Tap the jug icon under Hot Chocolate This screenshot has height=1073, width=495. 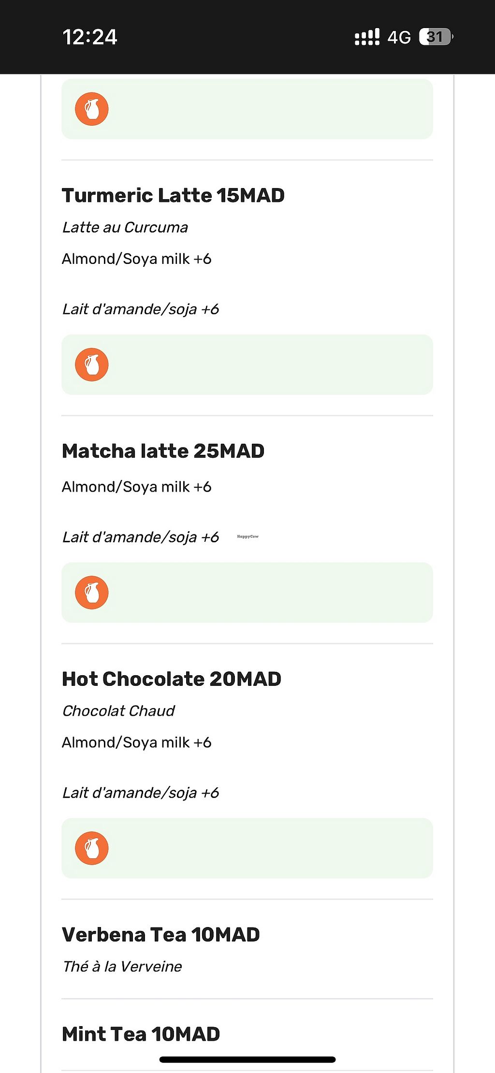[x=92, y=848]
